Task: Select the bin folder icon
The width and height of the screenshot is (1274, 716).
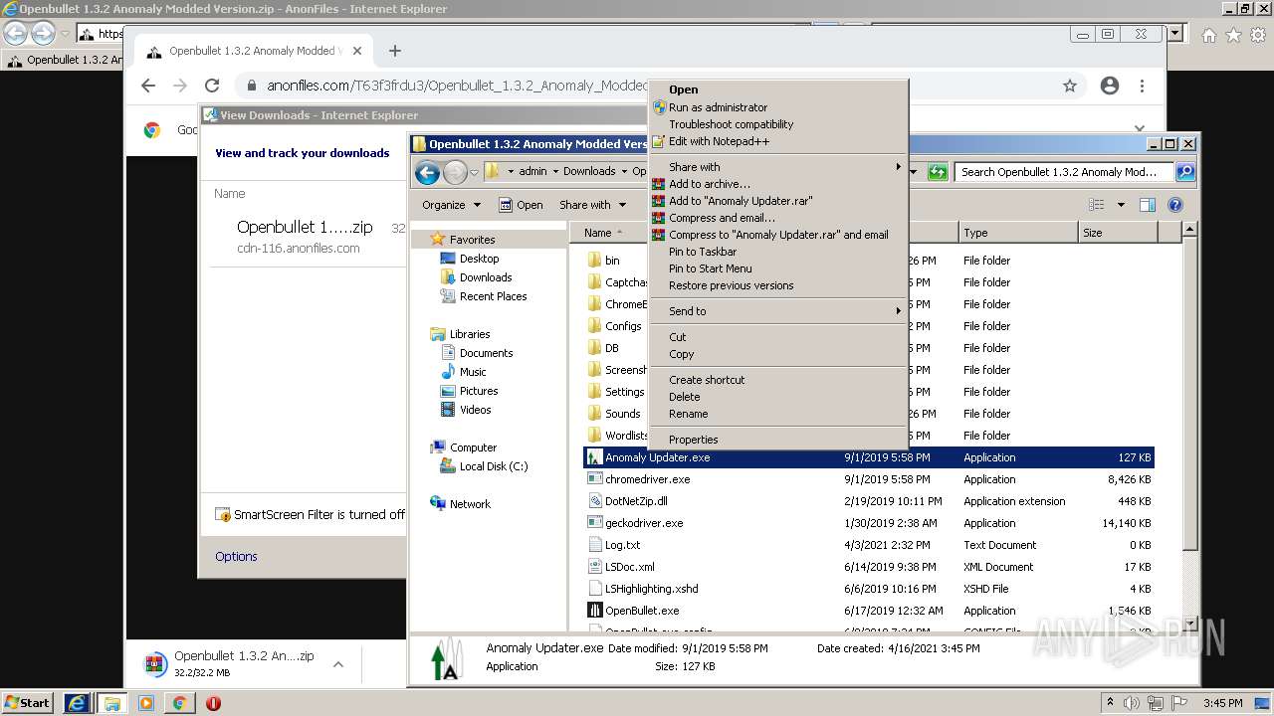Action: [595, 261]
